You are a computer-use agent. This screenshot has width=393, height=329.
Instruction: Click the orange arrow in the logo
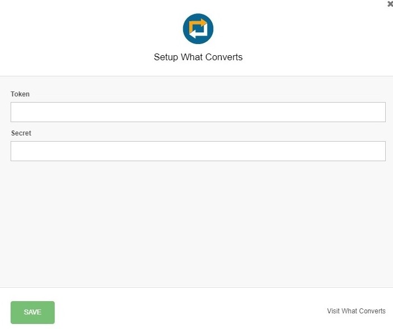pos(198,26)
